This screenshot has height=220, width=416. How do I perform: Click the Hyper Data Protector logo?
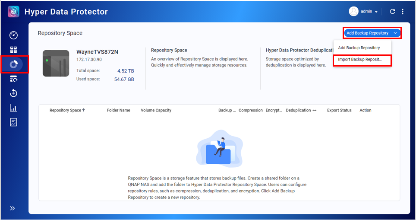13,12
